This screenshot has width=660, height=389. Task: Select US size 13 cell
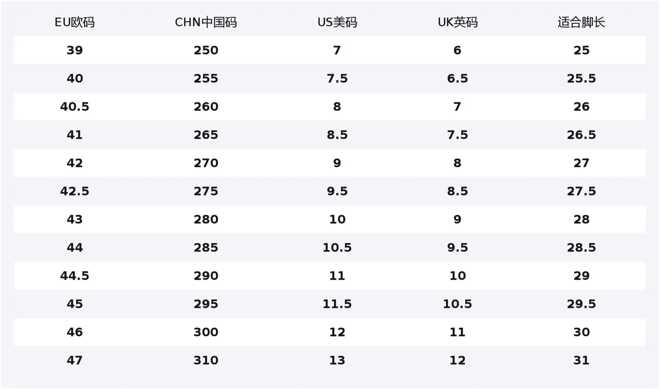337,360
